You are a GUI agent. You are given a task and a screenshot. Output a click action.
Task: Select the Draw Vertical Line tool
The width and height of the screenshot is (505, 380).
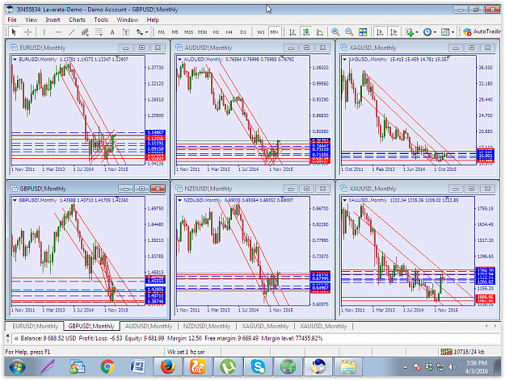tap(44, 31)
